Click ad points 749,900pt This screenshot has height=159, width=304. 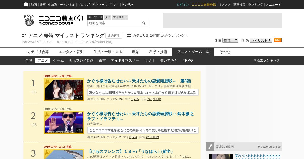tap(154, 99)
